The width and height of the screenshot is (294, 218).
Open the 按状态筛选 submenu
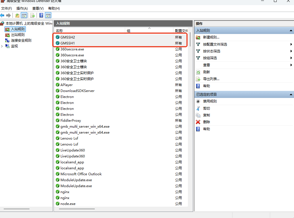tap(244, 51)
